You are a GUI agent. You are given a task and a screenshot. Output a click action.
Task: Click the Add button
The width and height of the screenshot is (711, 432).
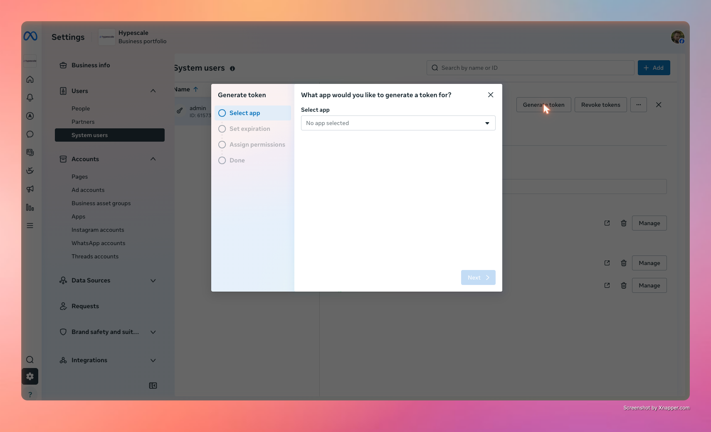(654, 68)
